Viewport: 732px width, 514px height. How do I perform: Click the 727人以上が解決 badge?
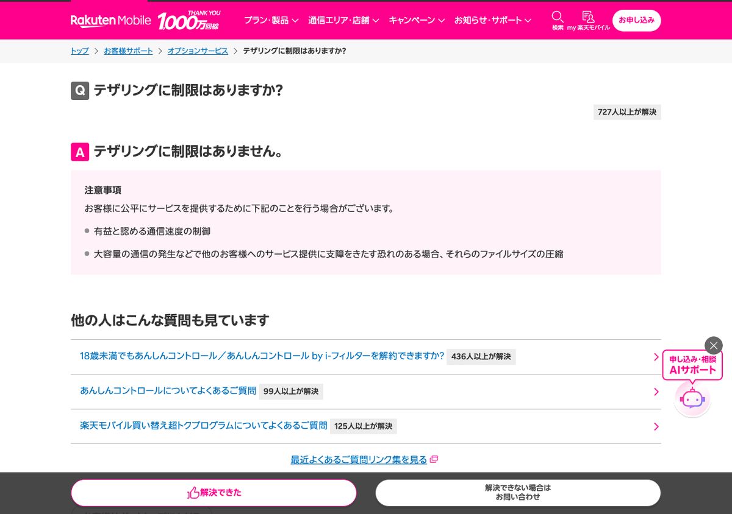pos(627,112)
